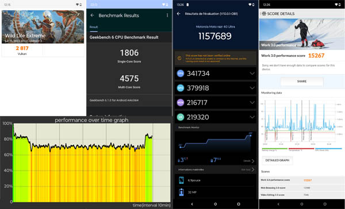Expand the 379918 GPU score chevron
345x209 pixels.
click(x=252, y=88)
